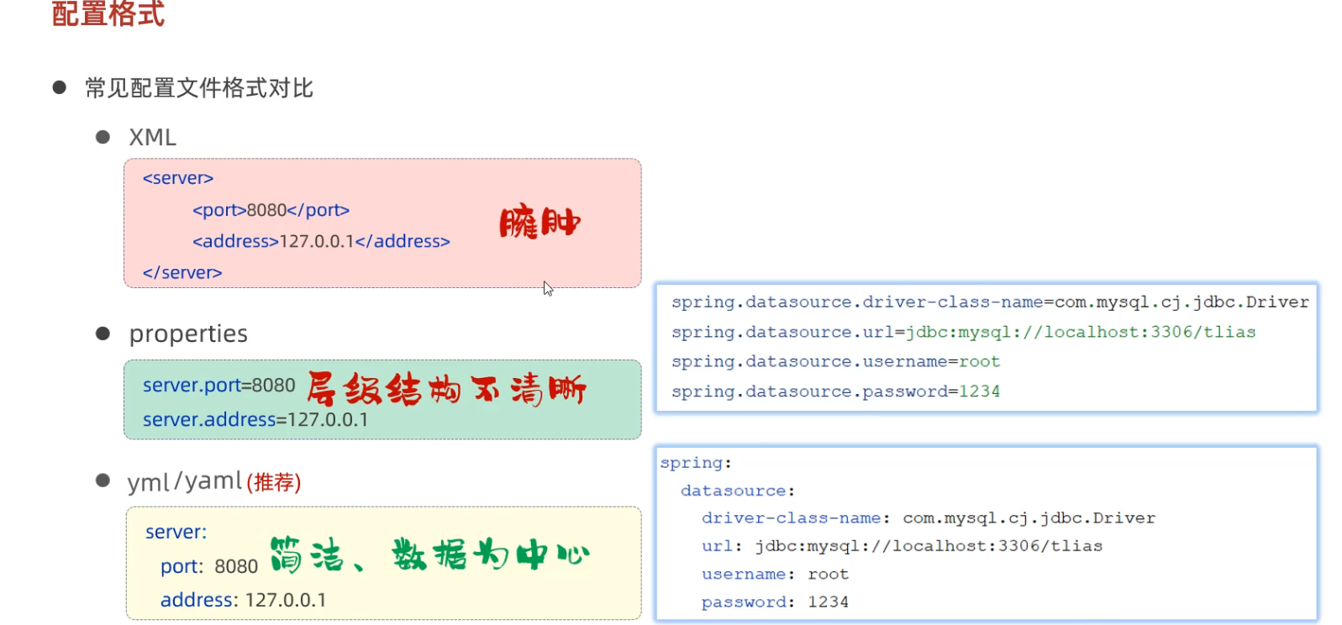
Task: Click the XML bullet label
Action: (152, 137)
